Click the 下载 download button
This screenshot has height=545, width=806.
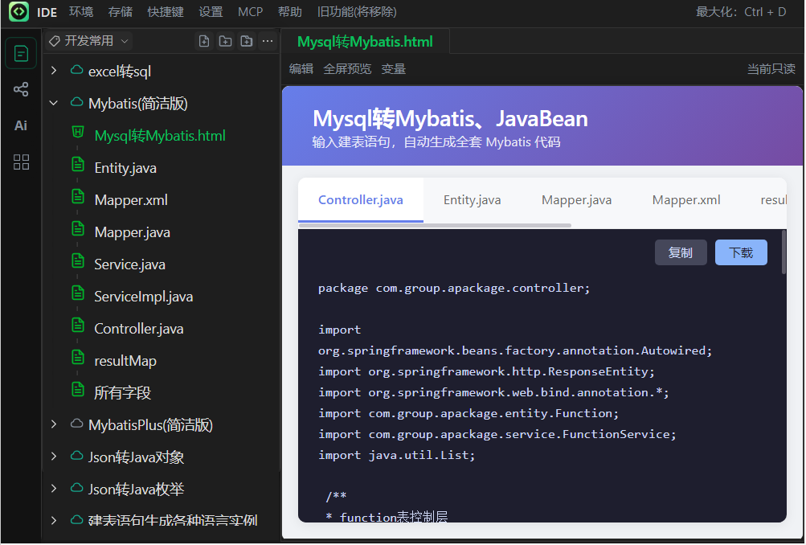[x=741, y=252]
